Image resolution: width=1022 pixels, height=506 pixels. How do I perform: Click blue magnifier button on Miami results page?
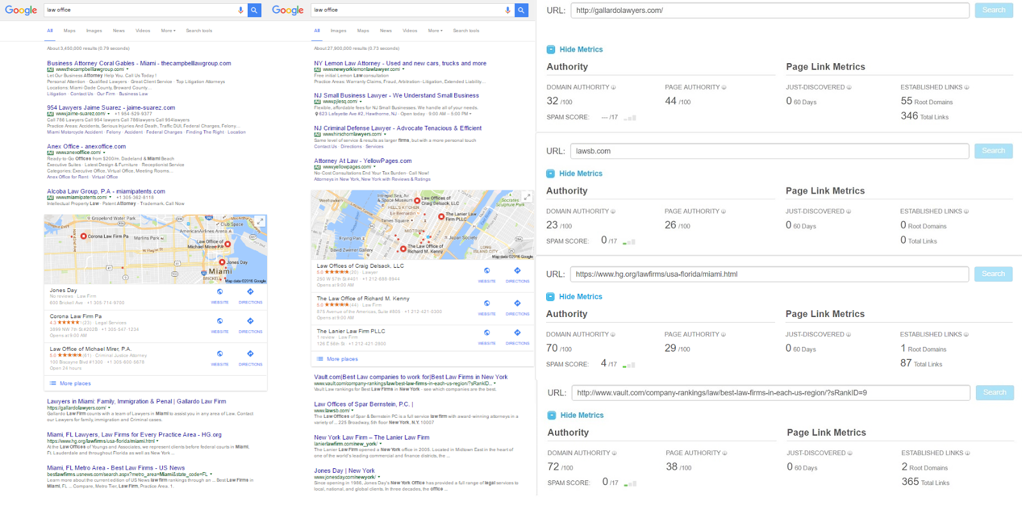pos(254,10)
